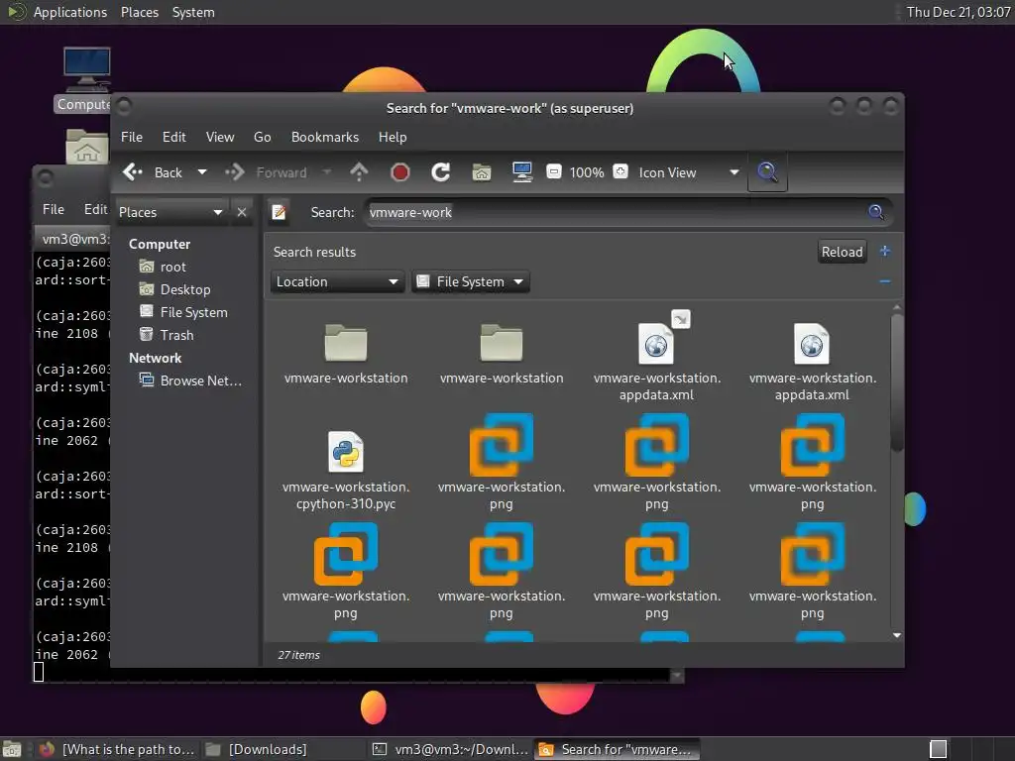This screenshot has height=761, width=1015.
Task: Close the Places side pane
Action: [242, 212]
